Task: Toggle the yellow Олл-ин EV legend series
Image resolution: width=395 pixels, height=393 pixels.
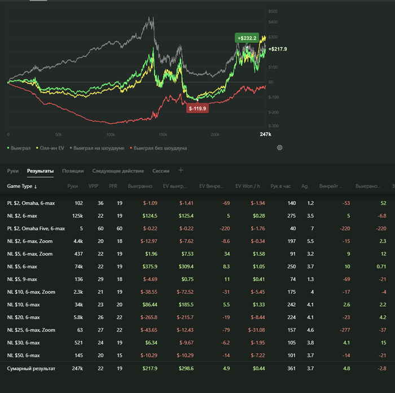Action: pyautogui.click(x=50, y=148)
